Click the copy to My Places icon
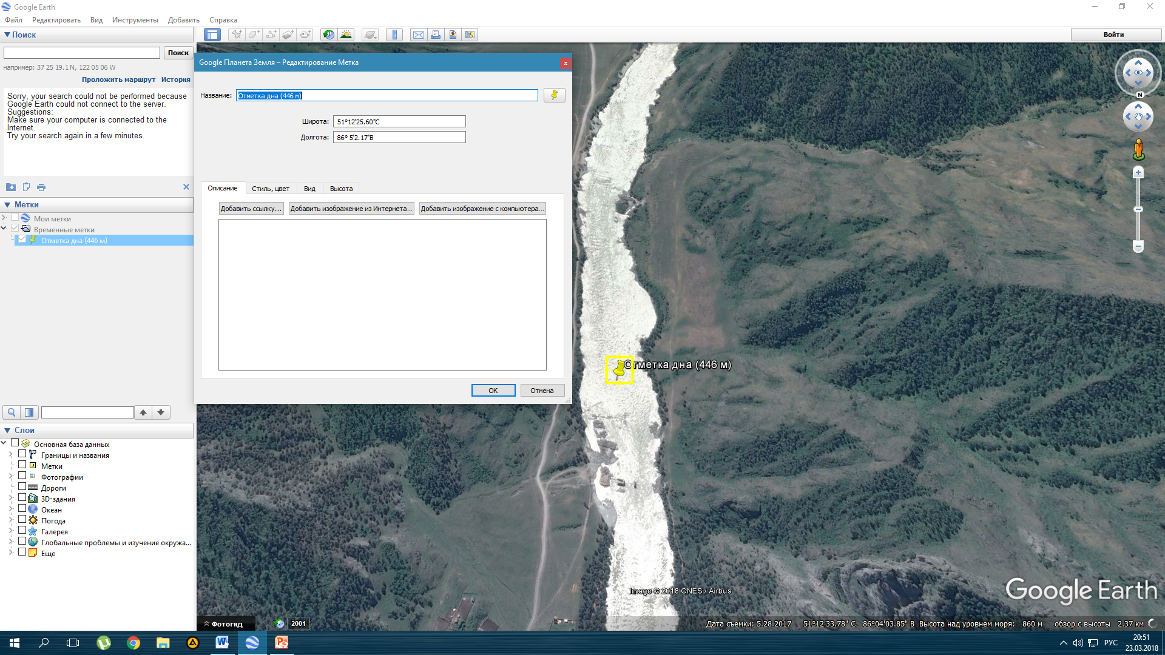This screenshot has width=1165, height=655. click(26, 187)
